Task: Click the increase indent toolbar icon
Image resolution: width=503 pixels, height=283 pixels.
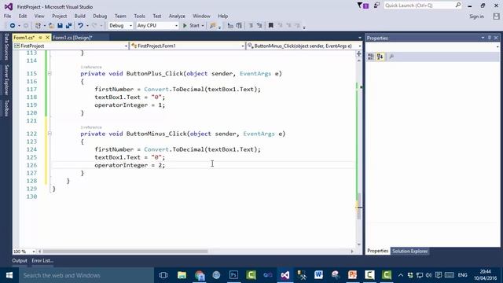Action: coord(239,26)
